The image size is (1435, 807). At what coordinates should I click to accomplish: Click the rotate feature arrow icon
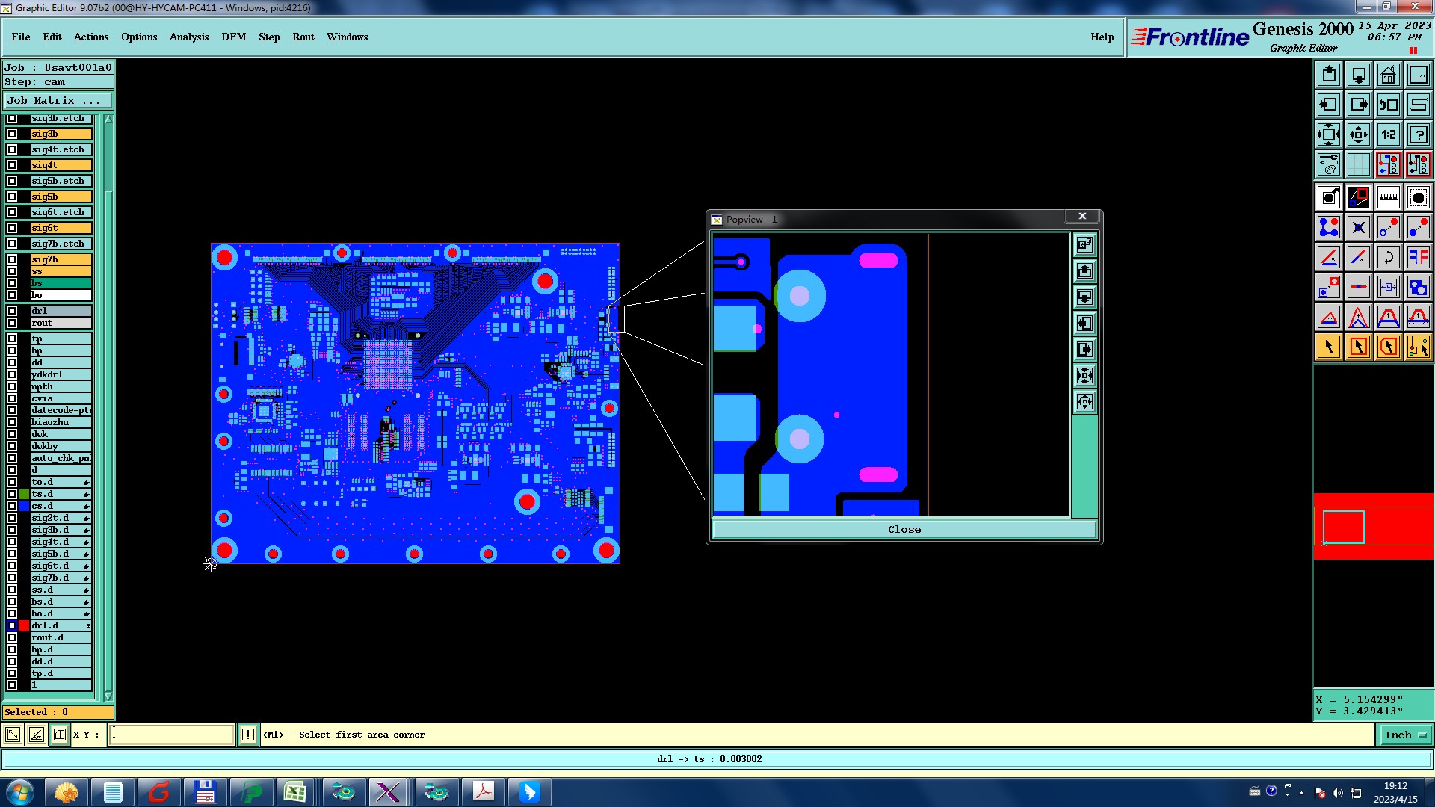(x=1388, y=257)
